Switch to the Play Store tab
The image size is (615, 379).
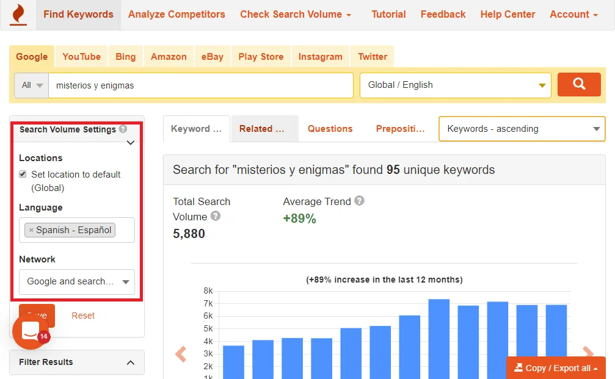pos(261,56)
